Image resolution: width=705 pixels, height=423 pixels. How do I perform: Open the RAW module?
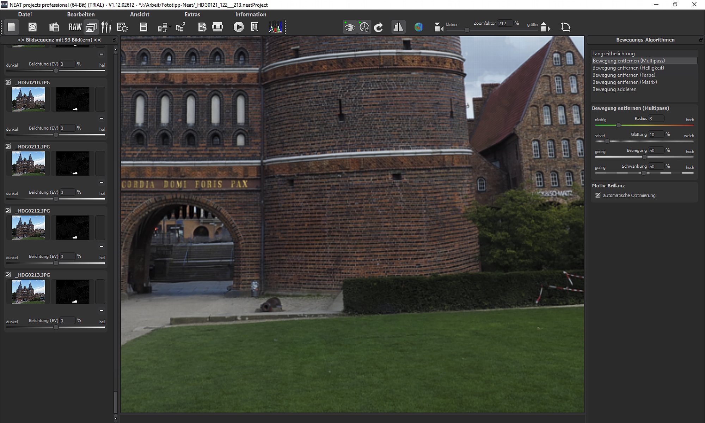click(x=75, y=27)
